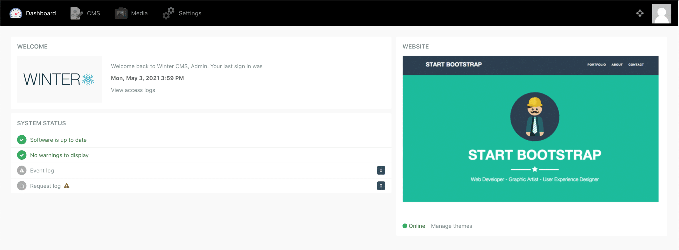This screenshot has height=250, width=679.
Task: Click the Software is up to date checkmark
Action: click(21, 140)
